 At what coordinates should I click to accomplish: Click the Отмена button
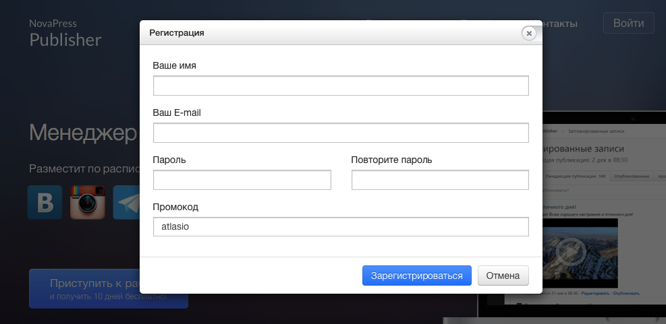pyautogui.click(x=503, y=276)
